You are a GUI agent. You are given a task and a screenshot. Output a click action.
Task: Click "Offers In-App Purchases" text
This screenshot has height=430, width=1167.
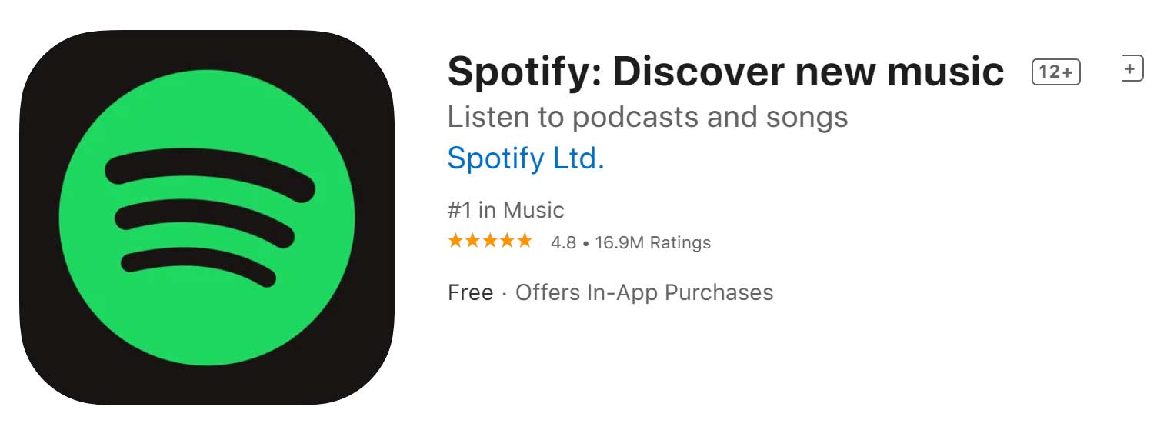pyautogui.click(x=644, y=293)
